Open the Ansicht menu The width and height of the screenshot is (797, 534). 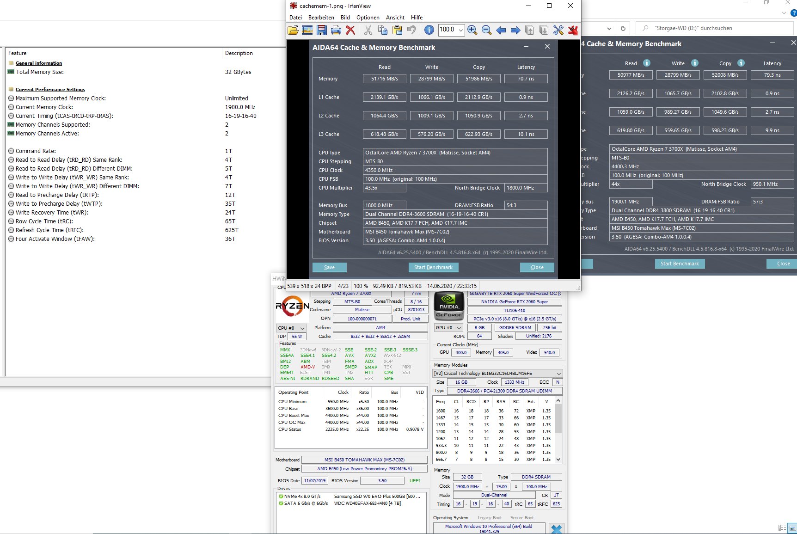pos(395,18)
